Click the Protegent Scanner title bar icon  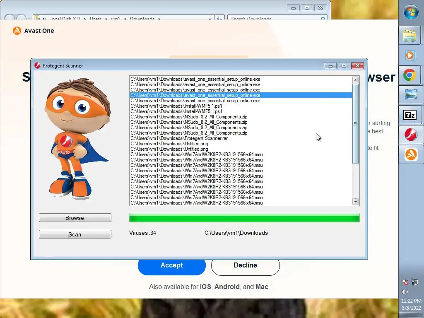point(37,65)
